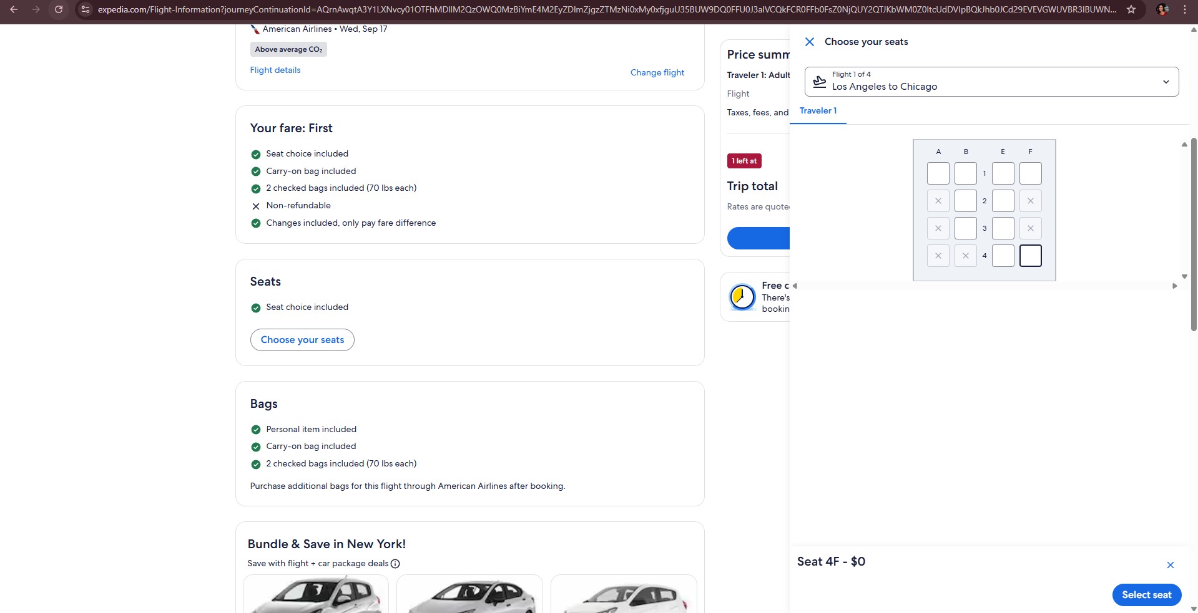The image size is (1198, 613).
Task: Click unavailable seat 2A
Action: [938, 201]
